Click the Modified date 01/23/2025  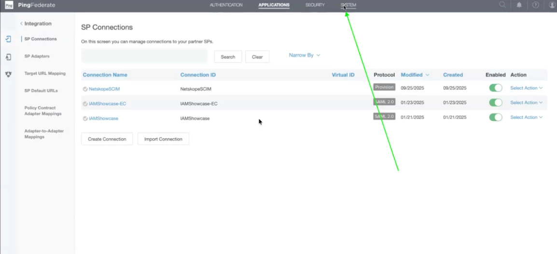[412, 103]
